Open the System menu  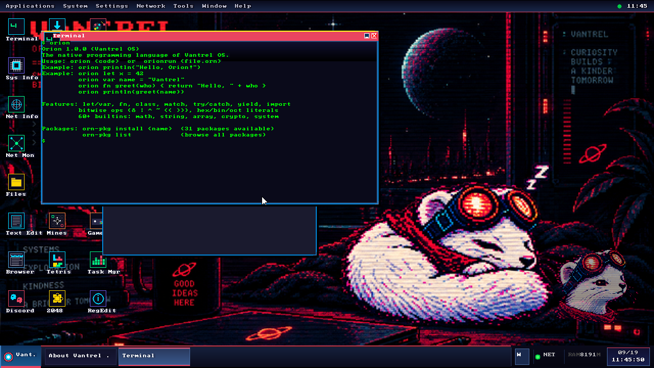coord(75,6)
